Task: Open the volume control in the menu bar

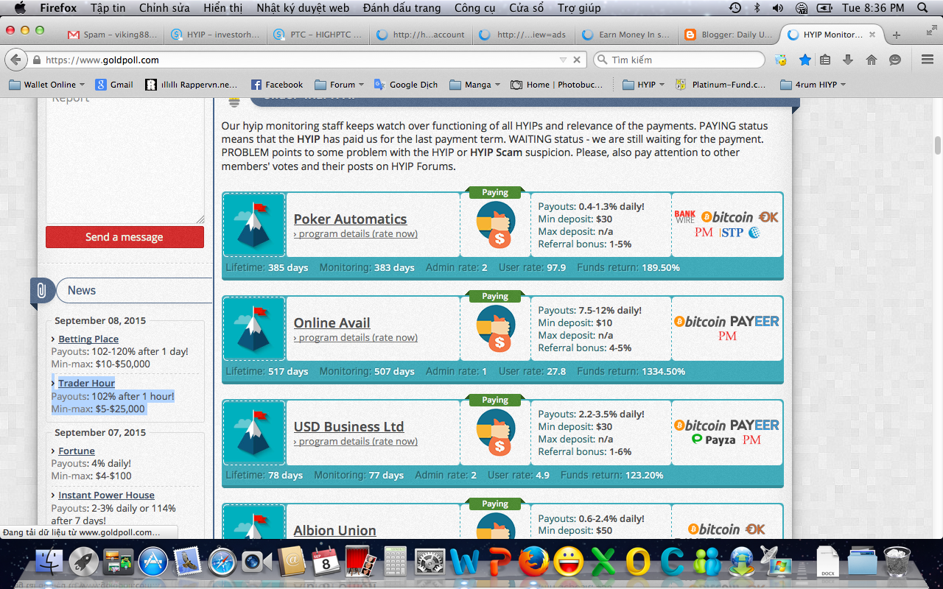Action: 778,8
